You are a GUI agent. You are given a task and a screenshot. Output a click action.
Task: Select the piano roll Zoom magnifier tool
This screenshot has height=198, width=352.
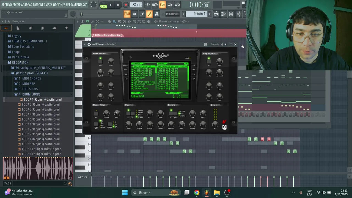144,21
